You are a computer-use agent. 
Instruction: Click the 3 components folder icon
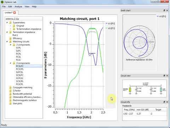coord(14,63)
